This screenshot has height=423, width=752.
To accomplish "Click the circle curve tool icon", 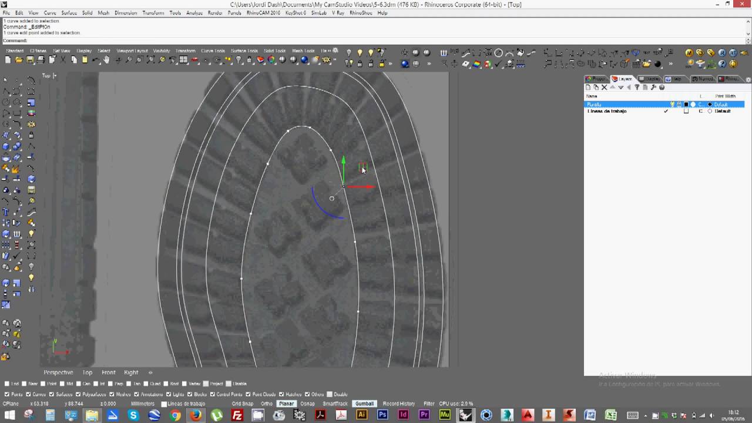I will coord(498,53).
